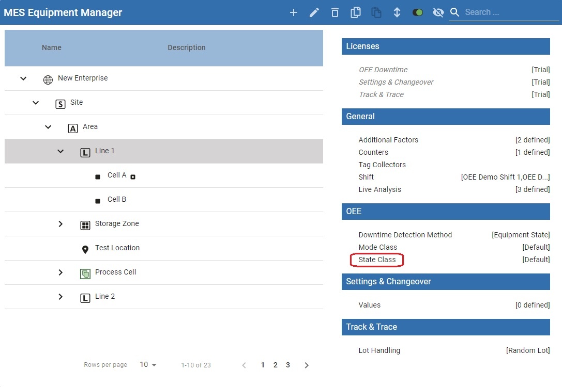
Task: Click the globe icon beside New Enterprise
Action: 48,79
